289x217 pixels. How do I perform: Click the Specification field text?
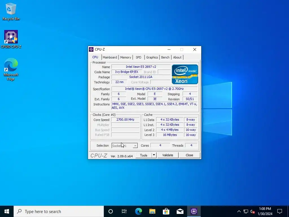click(154, 89)
